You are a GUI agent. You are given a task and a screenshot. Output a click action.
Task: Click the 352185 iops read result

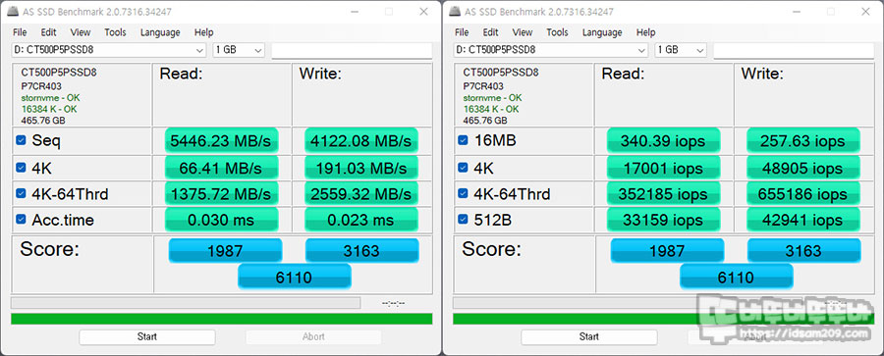664,194
